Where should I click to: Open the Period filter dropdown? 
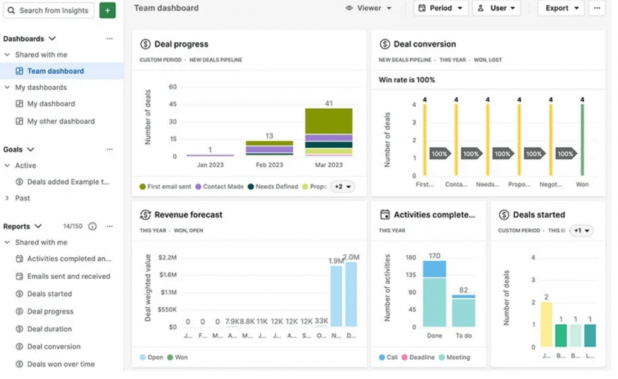tap(441, 8)
